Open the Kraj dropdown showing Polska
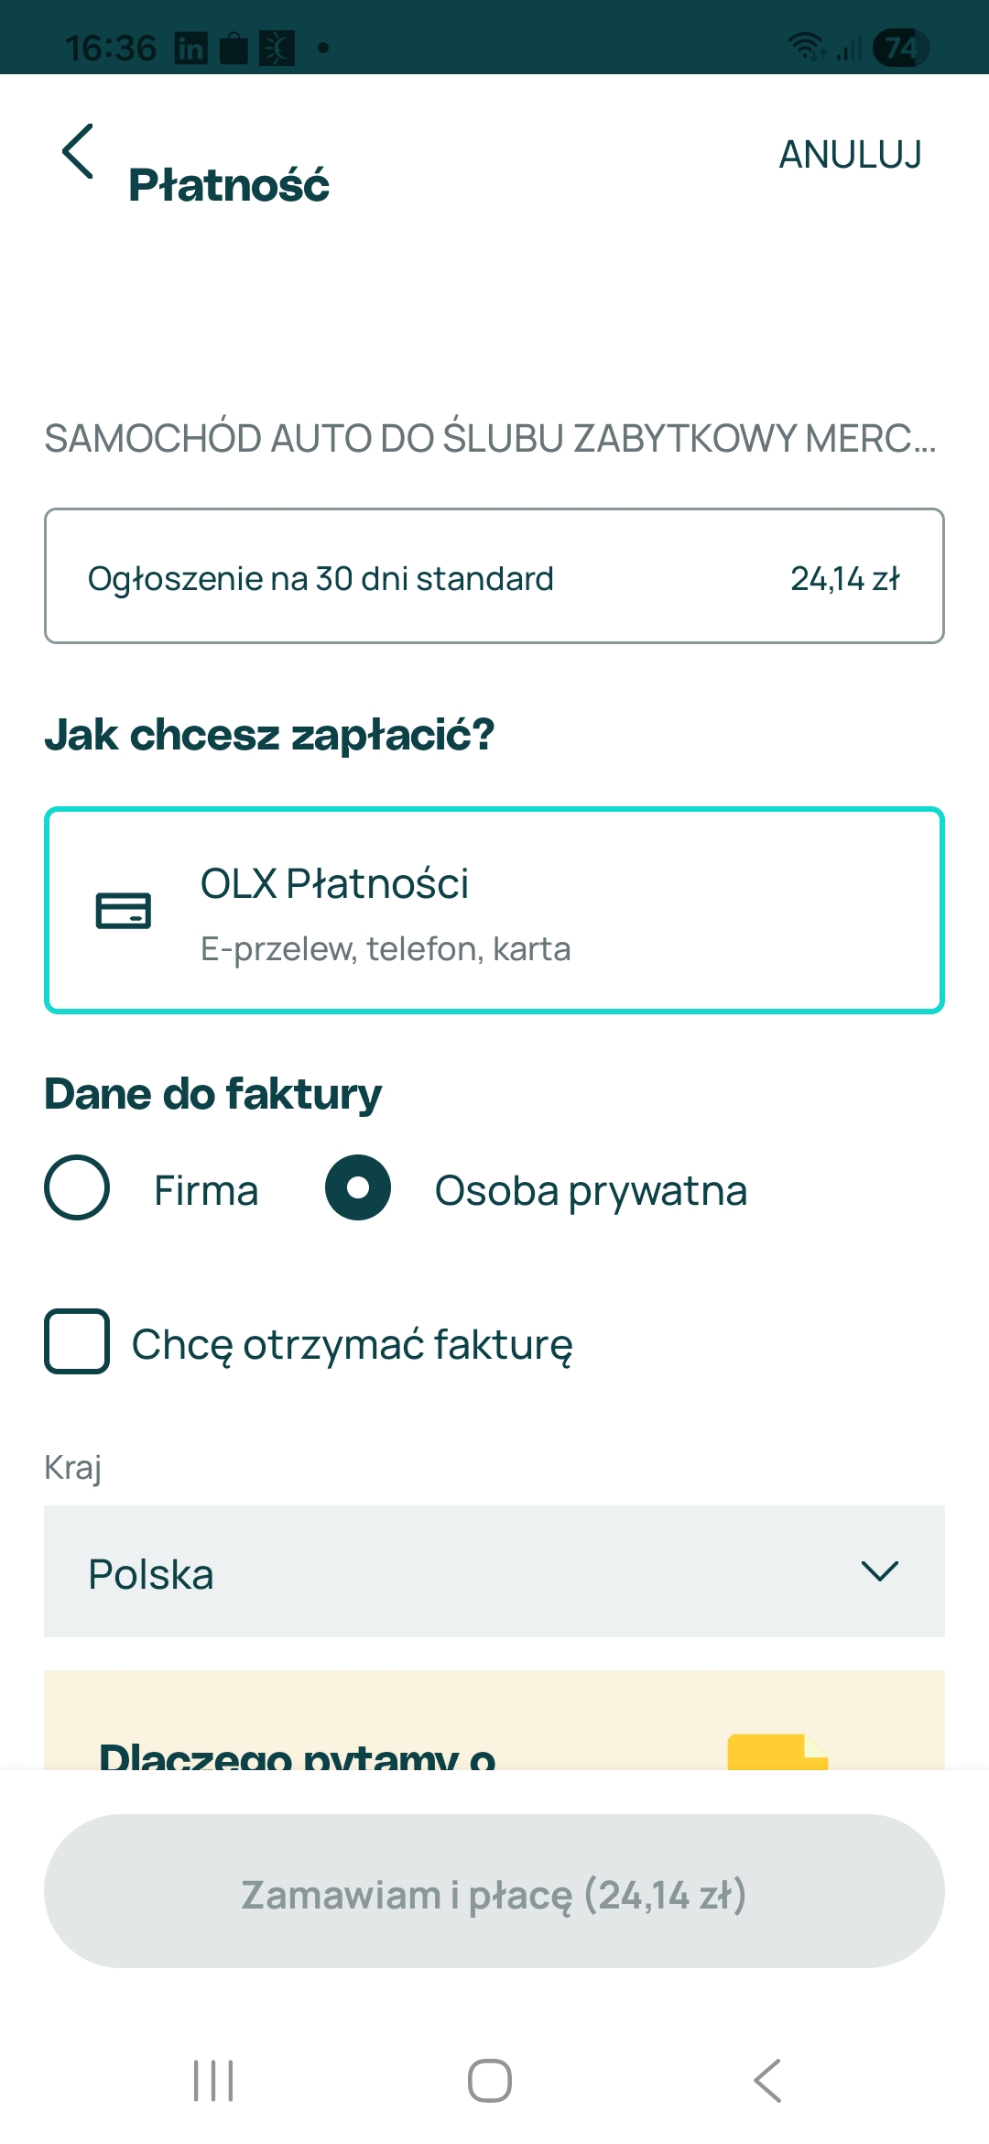 click(x=494, y=1571)
